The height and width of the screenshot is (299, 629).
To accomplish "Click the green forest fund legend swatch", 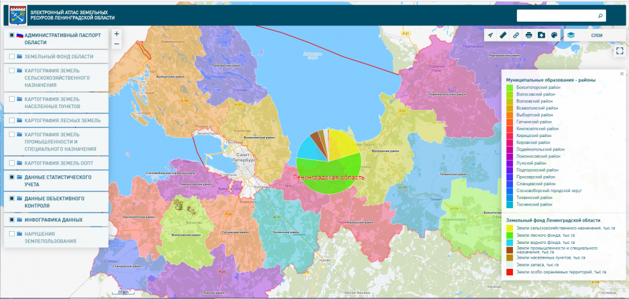I will click(510, 235).
